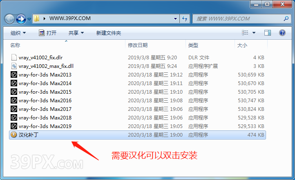Select icon of vray_v41002_max_fix.dll
The image size is (295, 180).
click(x=14, y=66)
